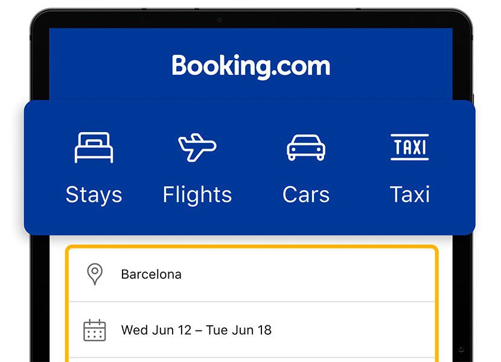
Task: Click the calendar icon beside dates
Action: click(95, 330)
